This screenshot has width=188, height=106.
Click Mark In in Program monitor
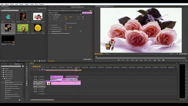pos(123,60)
